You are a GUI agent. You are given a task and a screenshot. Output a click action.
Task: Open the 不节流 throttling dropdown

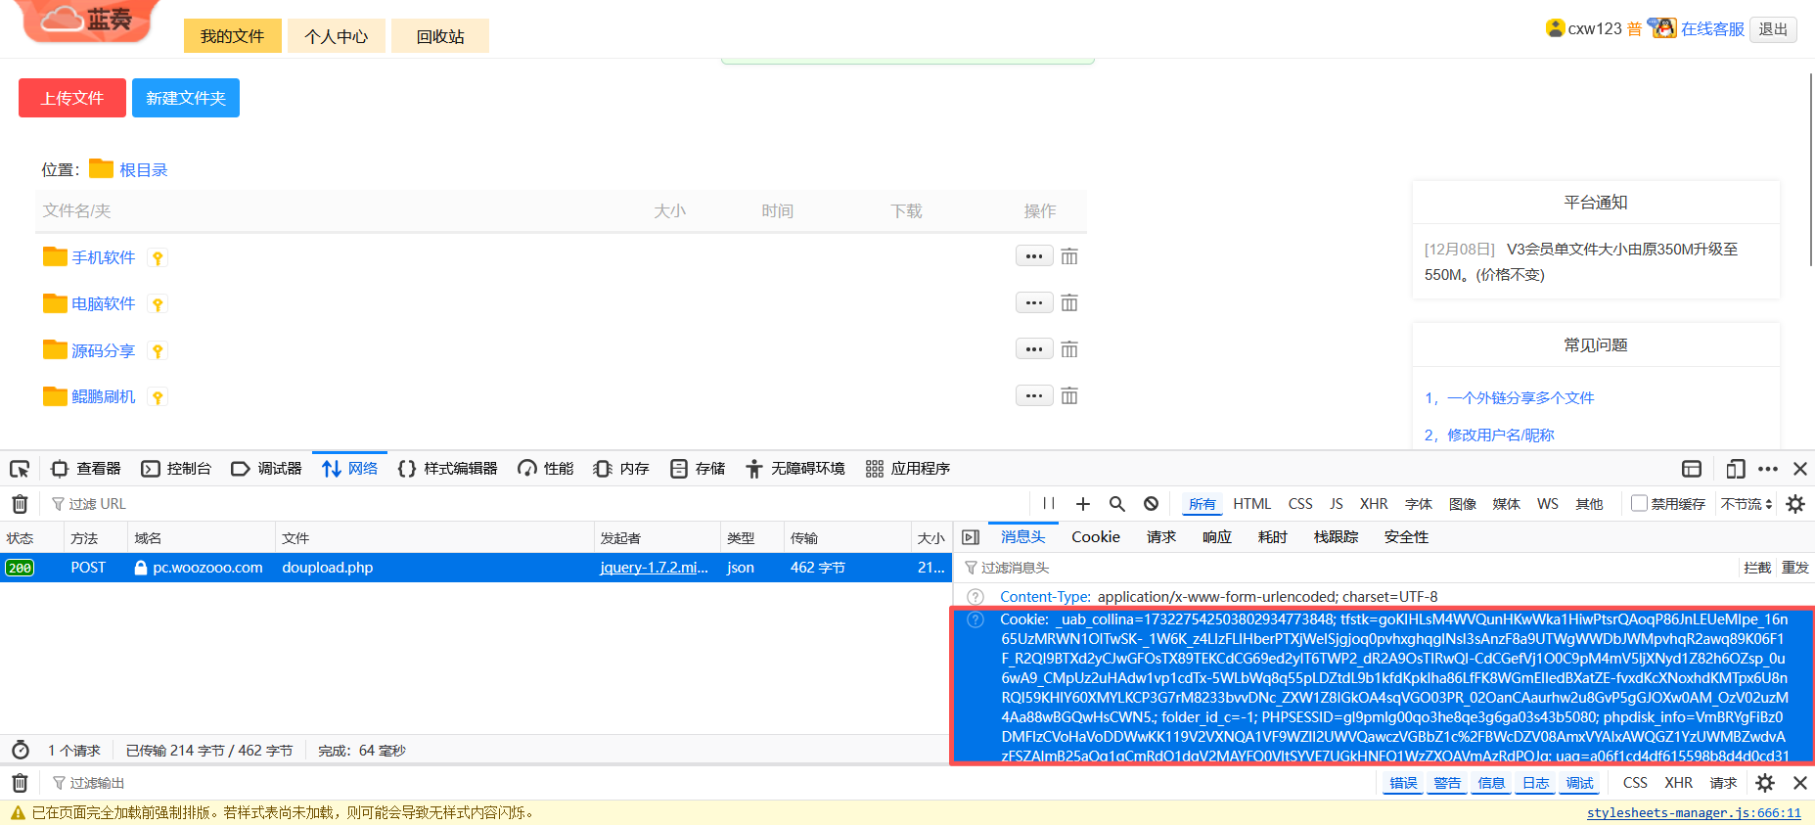[1747, 504]
